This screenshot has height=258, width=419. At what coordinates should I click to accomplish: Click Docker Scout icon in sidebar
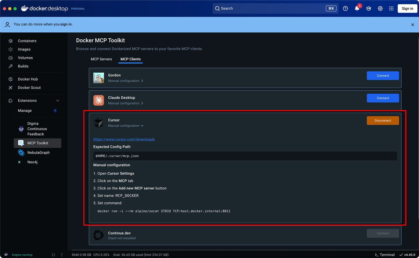pos(10,88)
